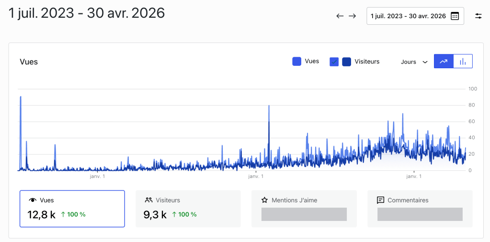Open the calendar icon in date field

click(455, 16)
